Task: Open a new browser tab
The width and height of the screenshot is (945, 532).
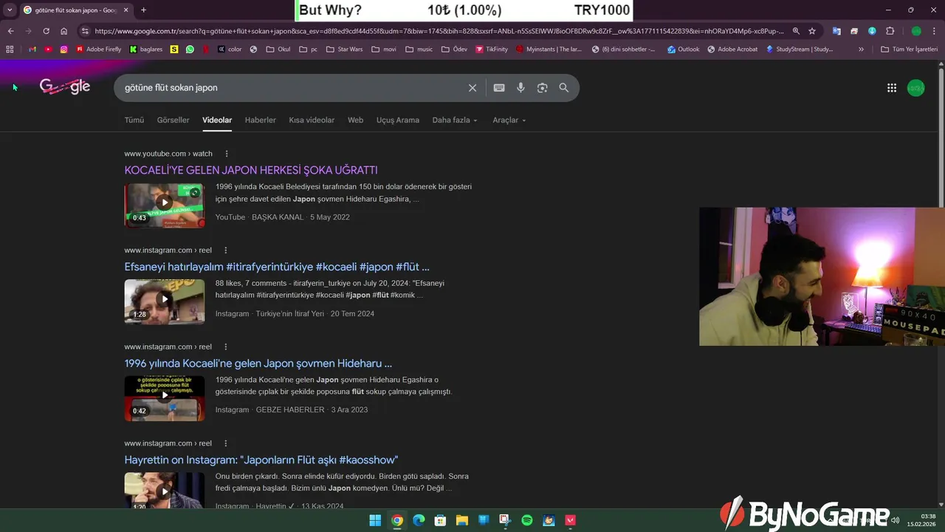Action: 143,10
